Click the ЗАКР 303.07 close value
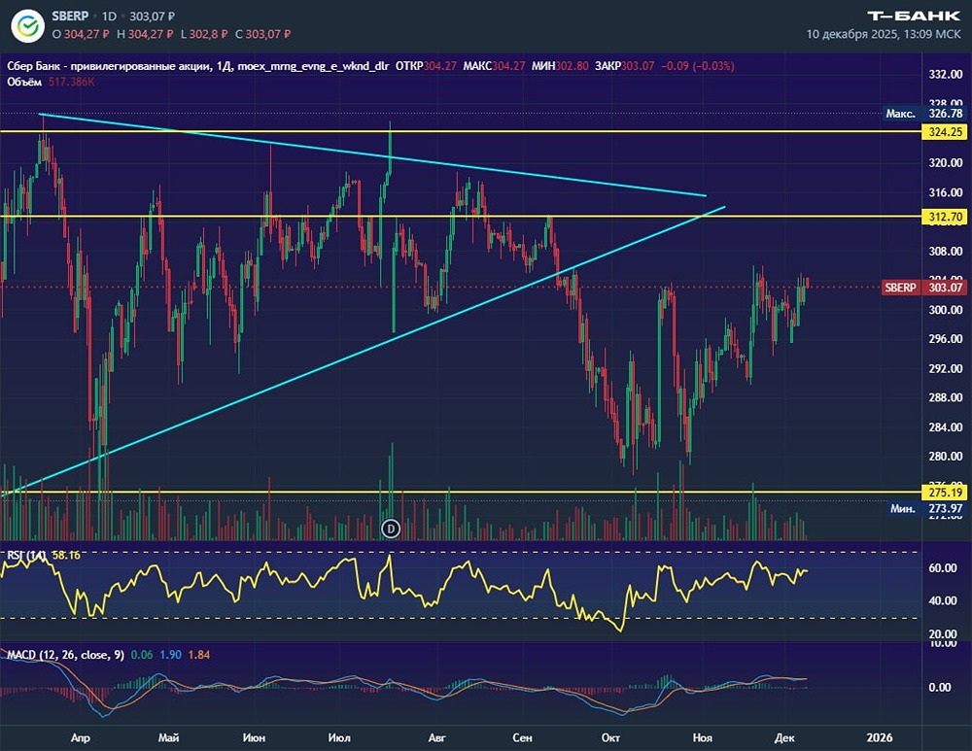 pos(624,66)
